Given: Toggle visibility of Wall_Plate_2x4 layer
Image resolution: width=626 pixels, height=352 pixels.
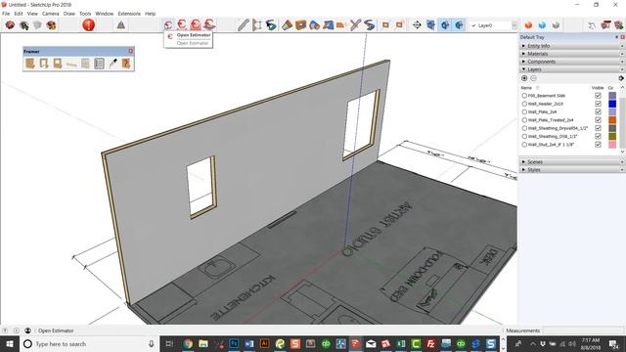Looking at the screenshot, I should click(x=598, y=111).
